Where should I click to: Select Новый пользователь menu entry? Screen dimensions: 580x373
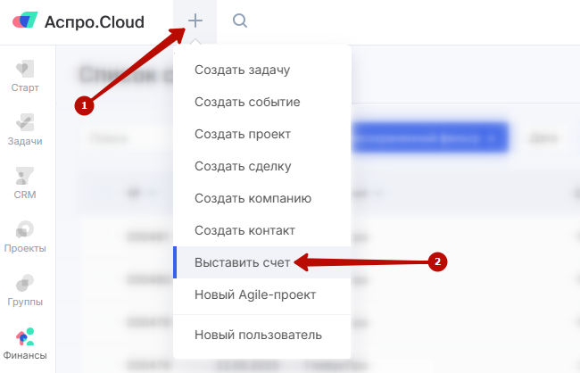tap(258, 336)
